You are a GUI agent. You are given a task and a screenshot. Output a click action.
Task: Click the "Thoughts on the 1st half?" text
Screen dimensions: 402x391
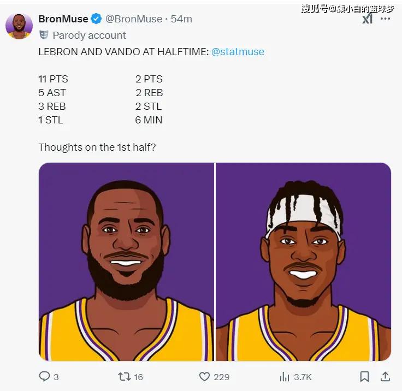tap(97, 147)
